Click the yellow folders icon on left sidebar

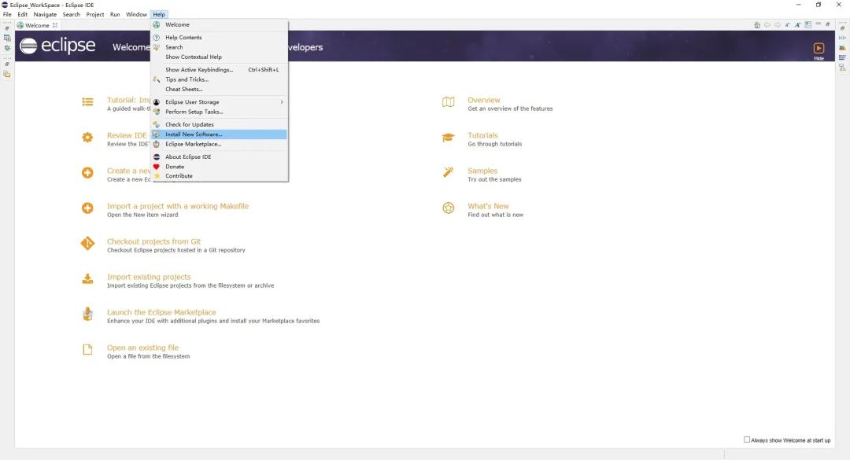7,74
